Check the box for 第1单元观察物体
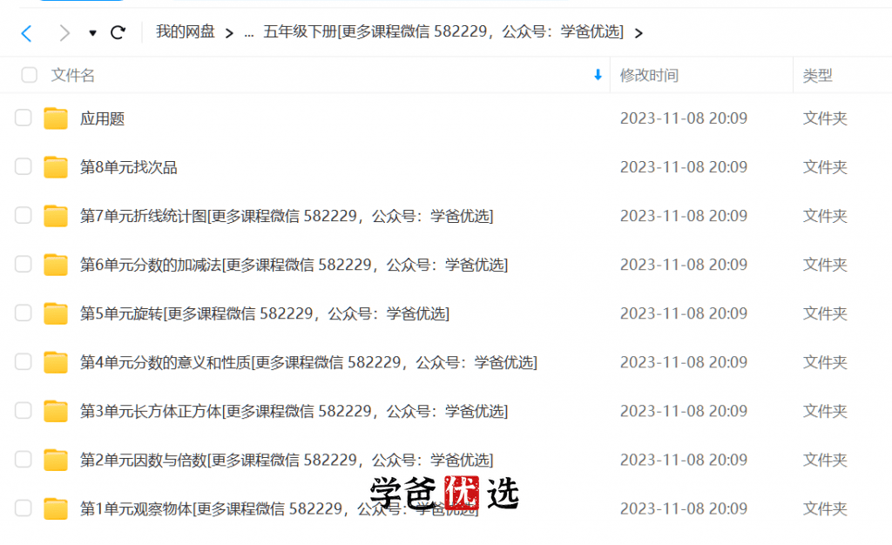The width and height of the screenshot is (892, 545). (x=24, y=508)
